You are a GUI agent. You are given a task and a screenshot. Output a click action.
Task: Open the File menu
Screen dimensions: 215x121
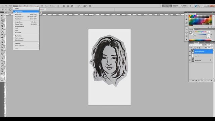(6, 6)
